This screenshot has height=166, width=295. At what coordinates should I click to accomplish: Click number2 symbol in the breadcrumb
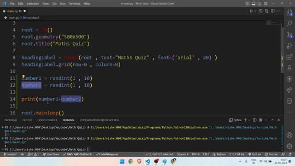[x=33, y=18]
